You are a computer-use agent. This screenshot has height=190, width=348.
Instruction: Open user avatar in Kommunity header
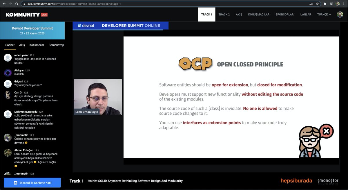pos(340,15)
